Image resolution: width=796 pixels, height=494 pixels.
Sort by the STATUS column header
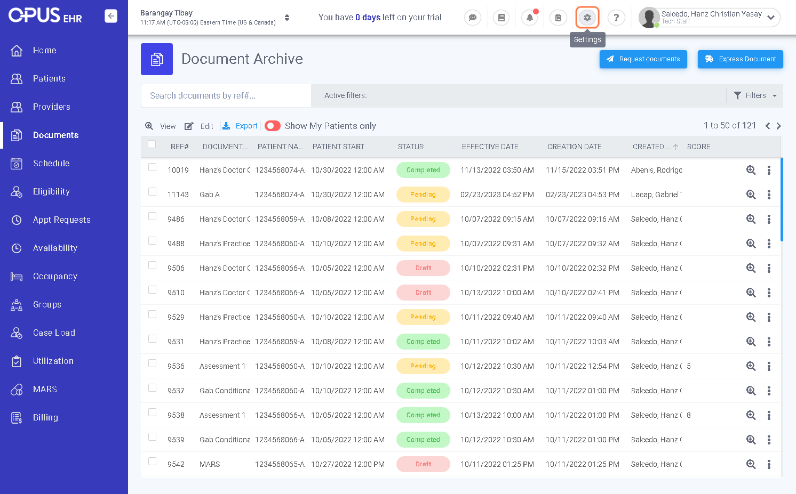[x=411, y=147]
